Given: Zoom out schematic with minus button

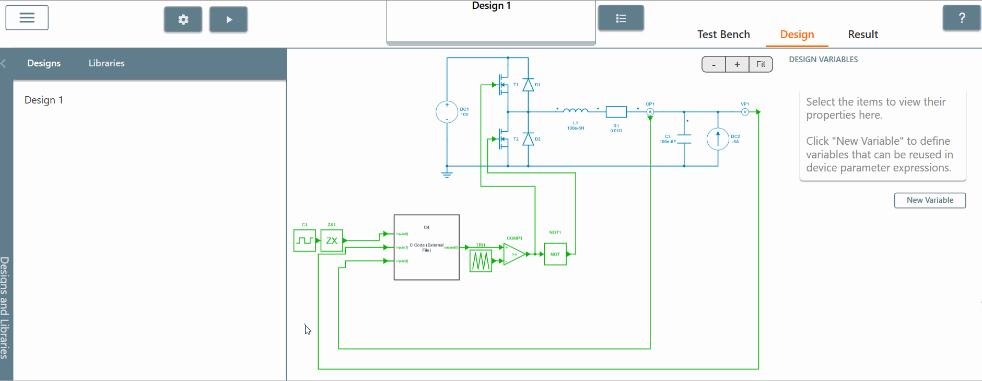Looking at the screenshot, I should click(714, 64).
